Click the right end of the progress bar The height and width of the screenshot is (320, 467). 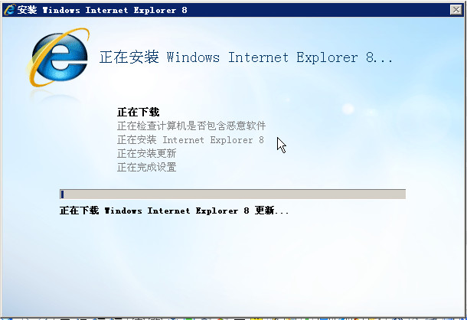pyautogui.click(x=403, y=194)
